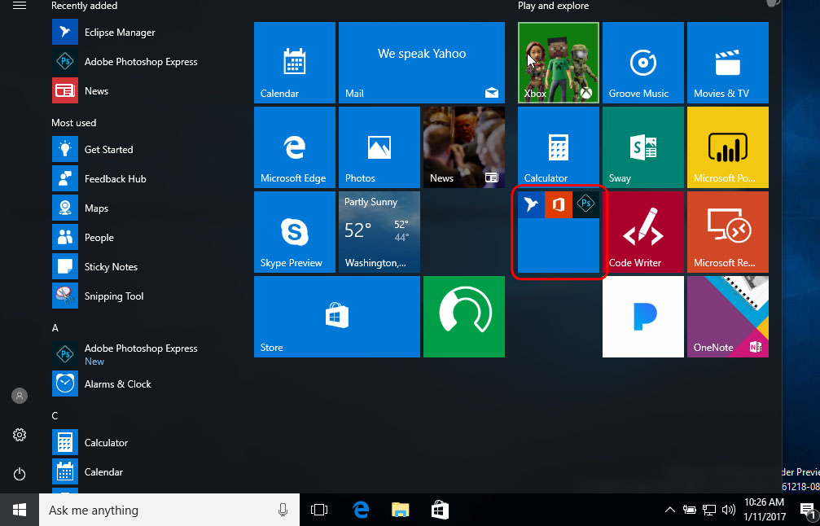820x526 pixels.
Task: Show hidden system tray icons
Action: [669, 510]
